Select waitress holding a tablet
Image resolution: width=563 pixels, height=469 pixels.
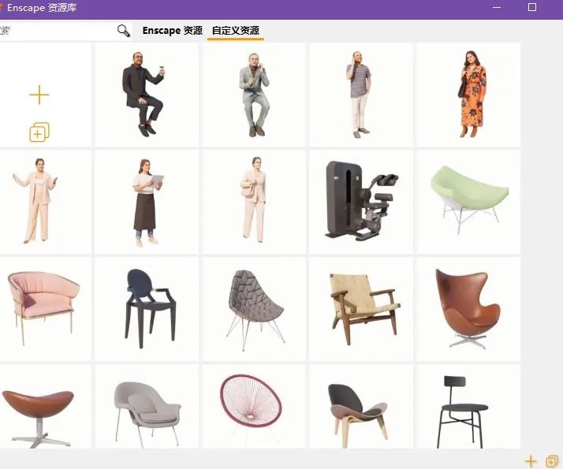pyautogui.click(x=147, y=202)
